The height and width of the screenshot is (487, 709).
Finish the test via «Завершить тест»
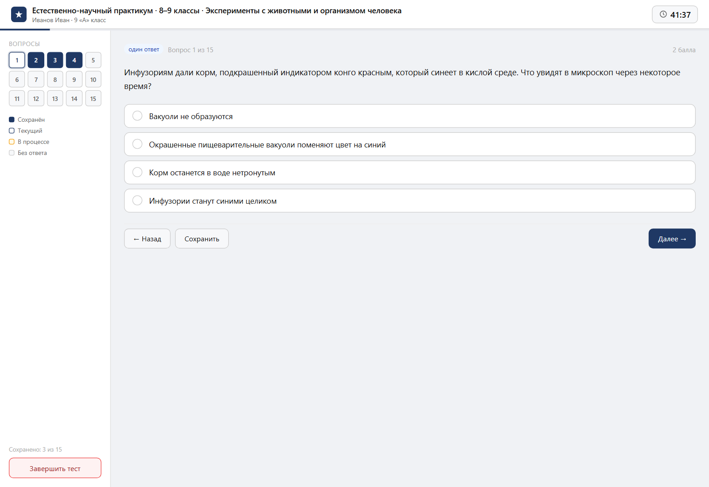point(55,468)
